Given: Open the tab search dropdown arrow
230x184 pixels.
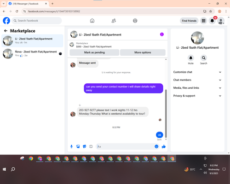Looking at the screenshot, I should coord(4,4).
